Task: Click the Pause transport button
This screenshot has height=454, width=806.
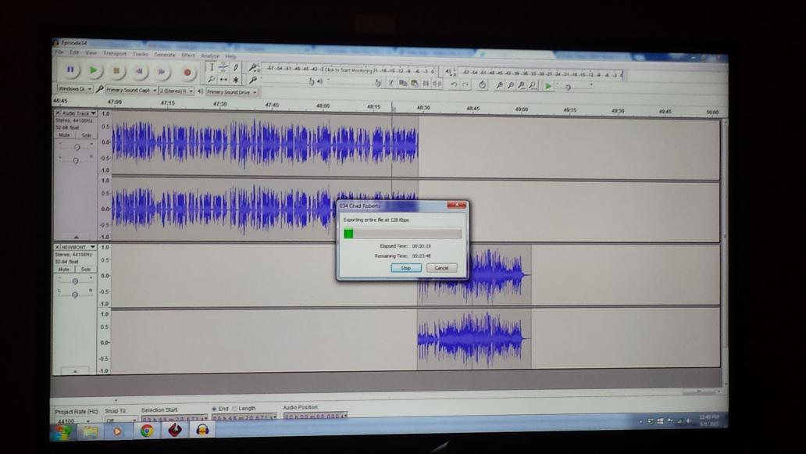Action: 70,70
